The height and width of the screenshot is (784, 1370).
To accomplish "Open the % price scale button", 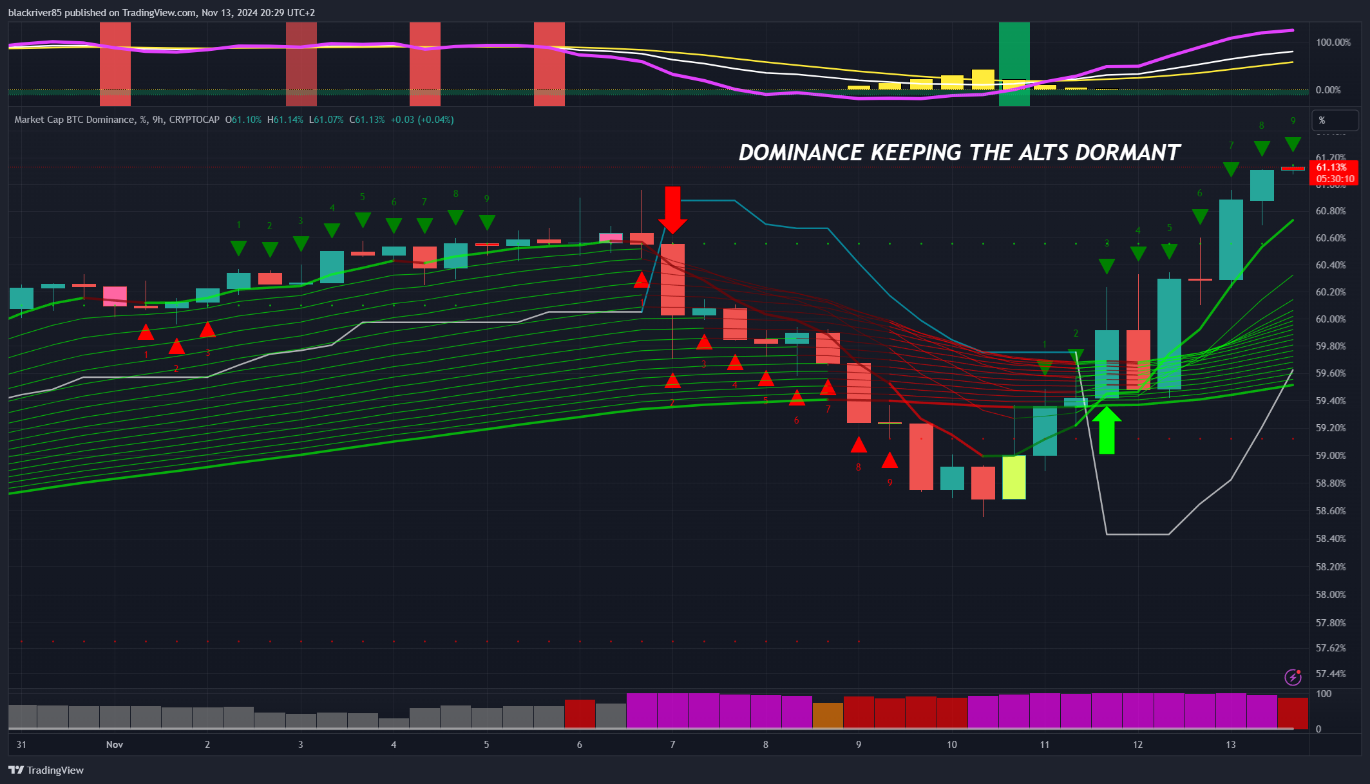I will pyautogui.click(x=1335, y=120).
